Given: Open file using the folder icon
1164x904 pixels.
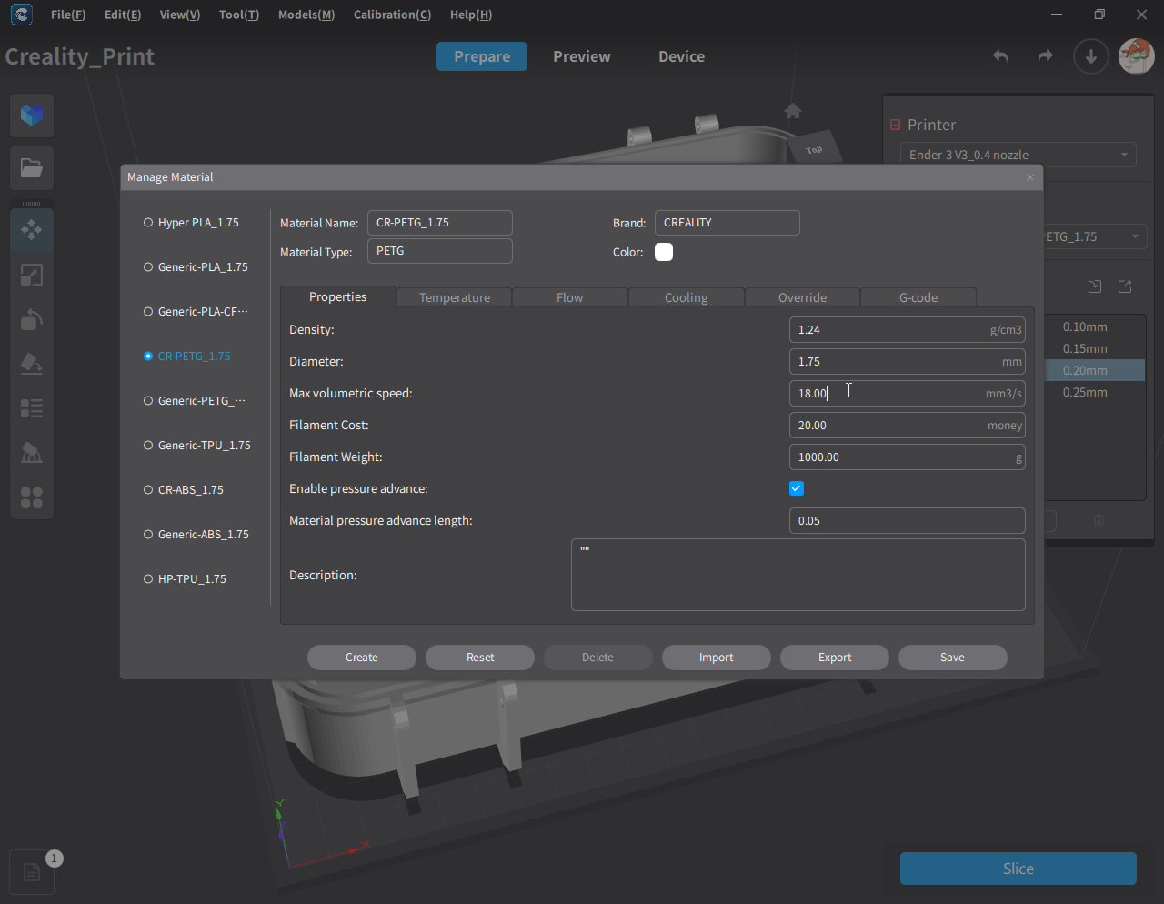Looking at the screenshot, I should tap(32, 168).
